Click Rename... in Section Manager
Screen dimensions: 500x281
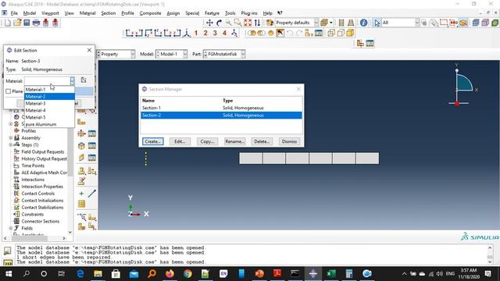234,141
